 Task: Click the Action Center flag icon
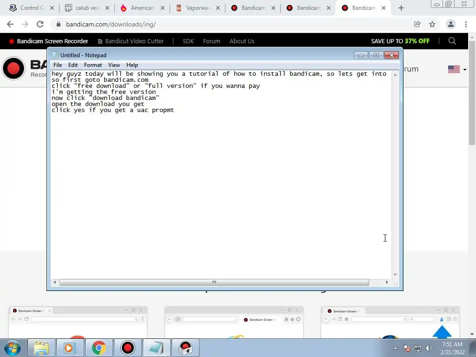pyautogui.click(x=407, y=348)
